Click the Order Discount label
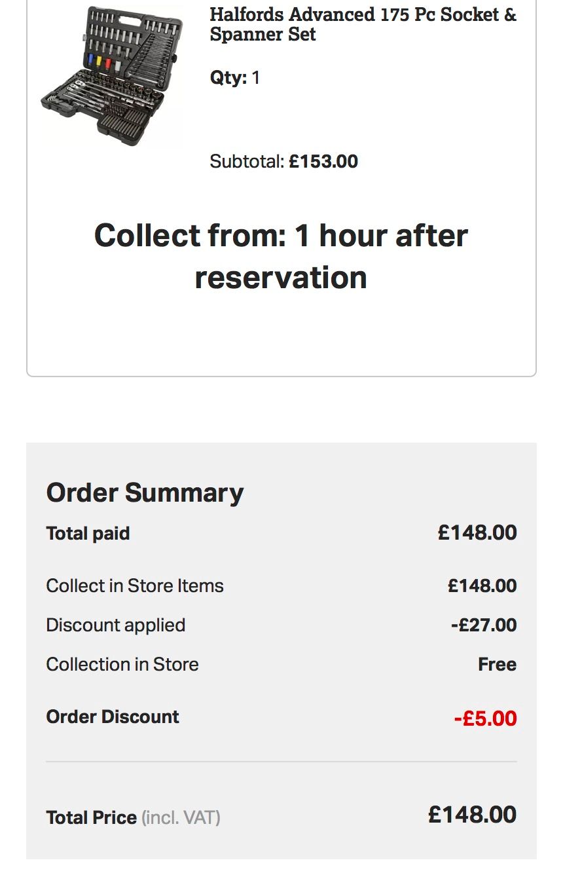563x894 pixels. tap(113, 717)
